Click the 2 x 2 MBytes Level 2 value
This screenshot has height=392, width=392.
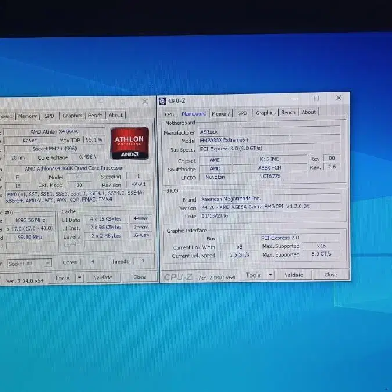click(106, 236)
